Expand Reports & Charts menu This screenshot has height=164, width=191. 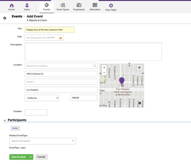(x=37, y=20)
